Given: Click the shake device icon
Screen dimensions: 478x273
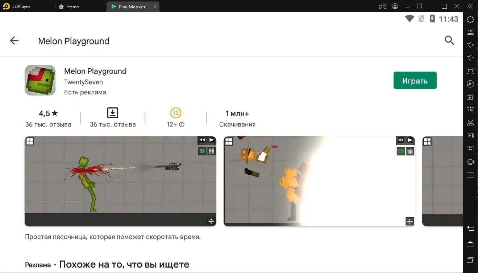Looking at the screenshot, I should tap(470, 162).
